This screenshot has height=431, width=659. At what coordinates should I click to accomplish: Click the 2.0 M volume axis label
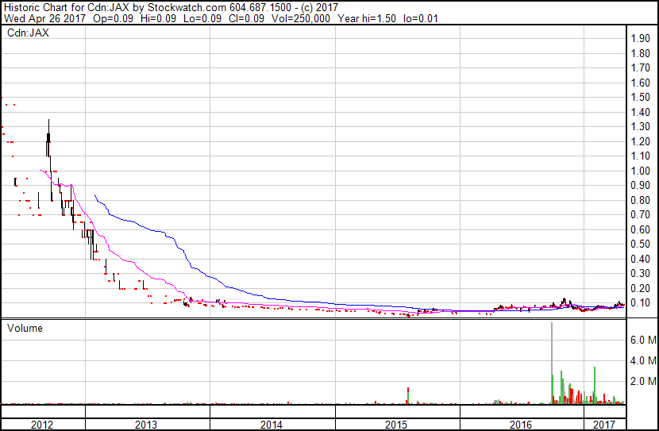pos(643,382)
